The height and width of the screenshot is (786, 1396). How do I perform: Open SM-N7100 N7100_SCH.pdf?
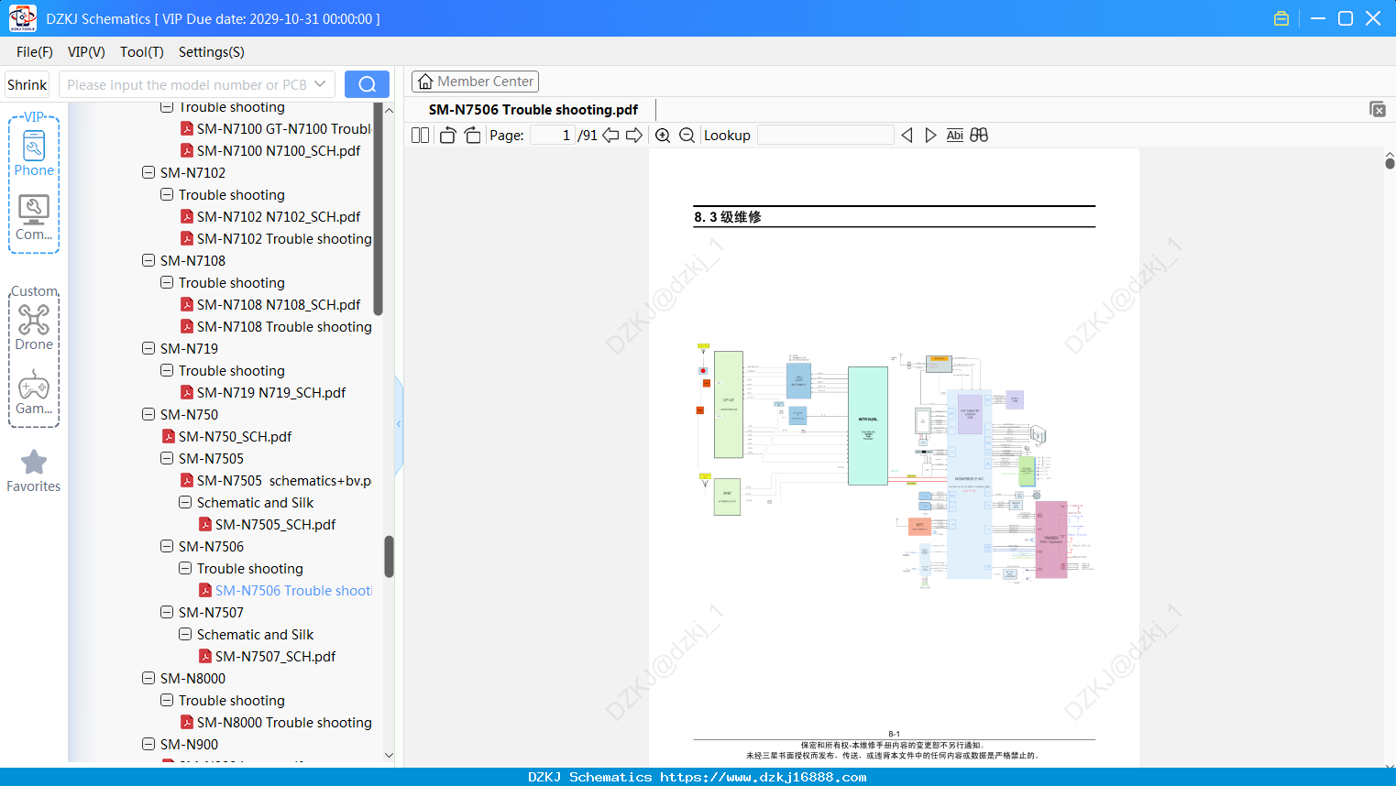click(279, 151)
